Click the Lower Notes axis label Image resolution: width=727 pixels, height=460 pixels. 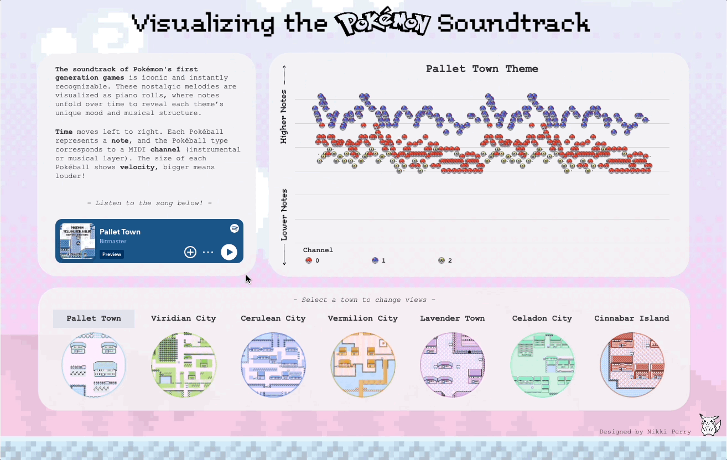coord(284,215)
